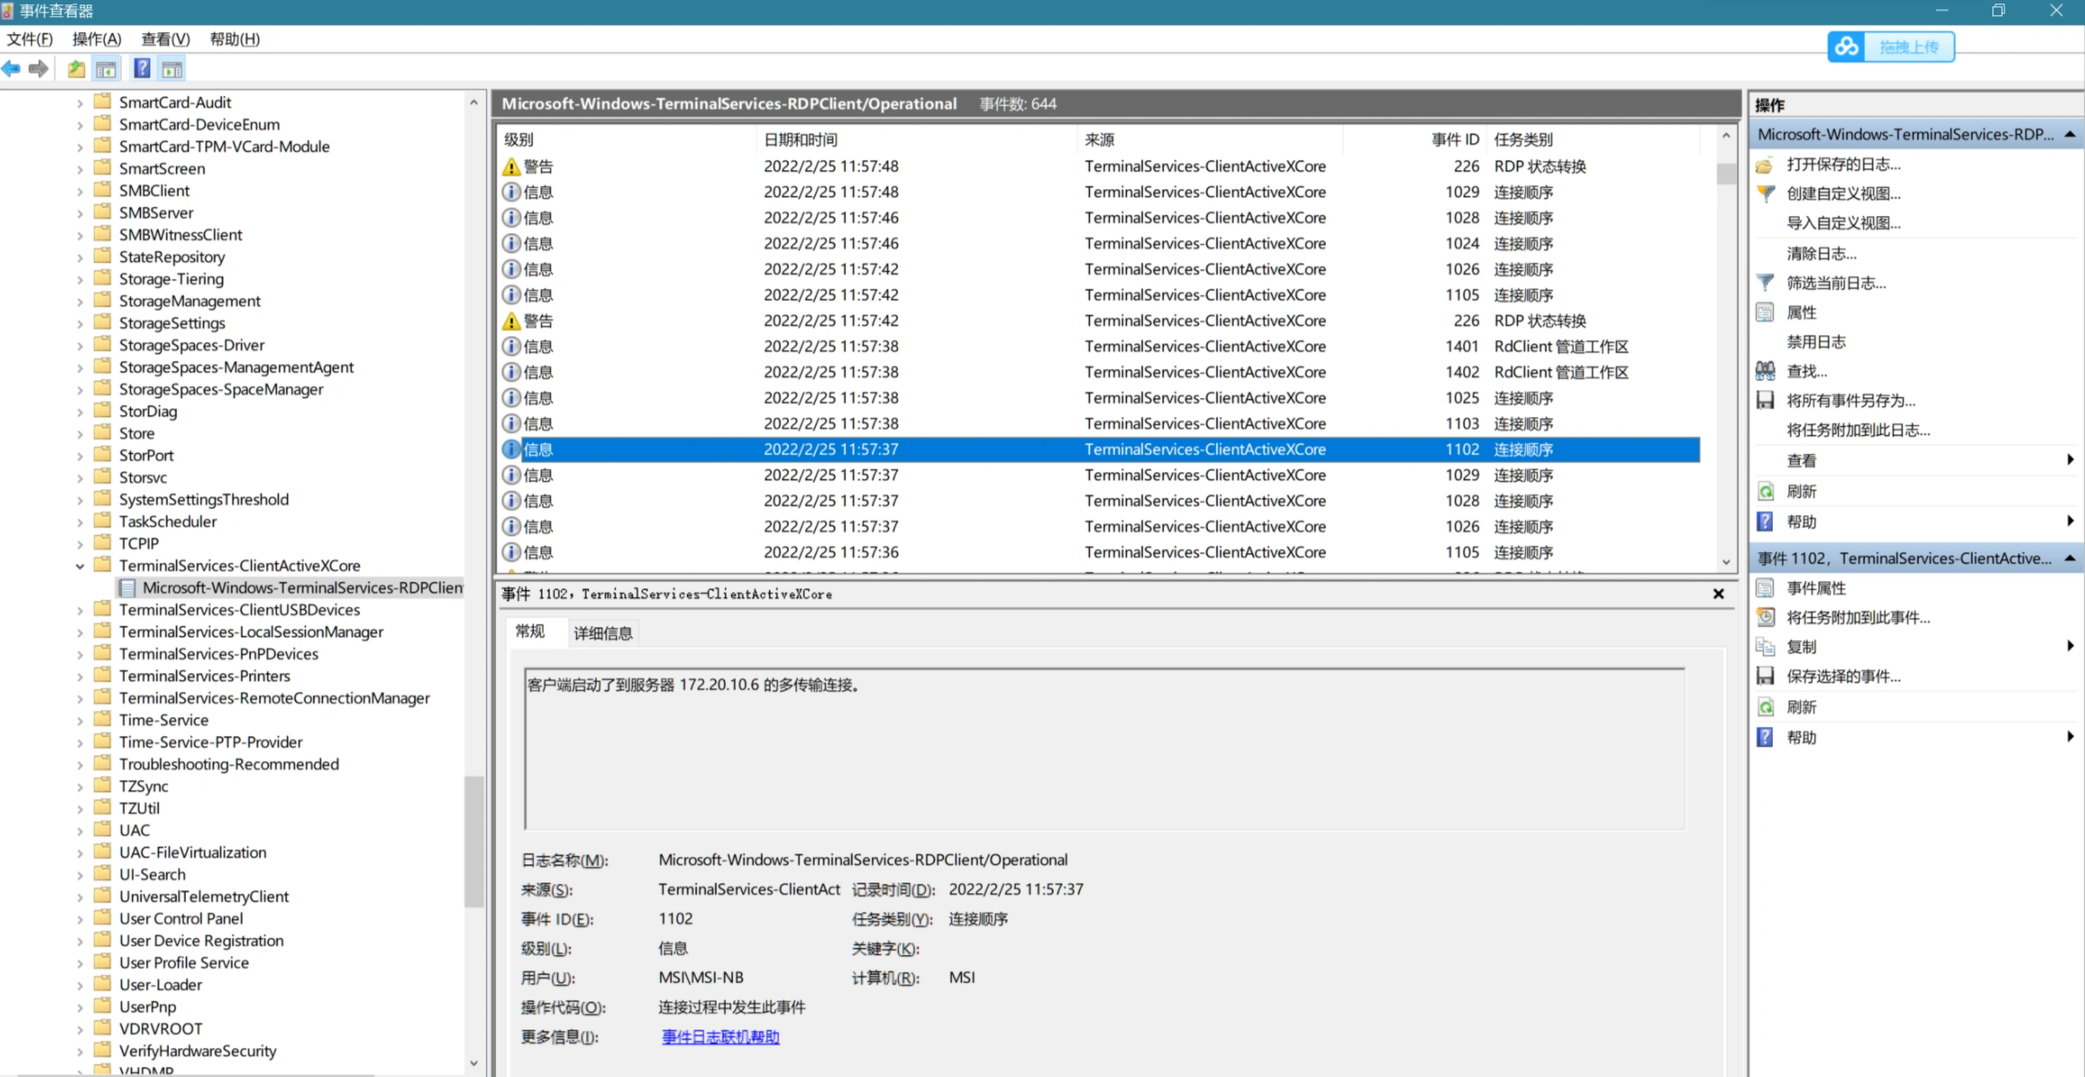The width and height of the screenshot is (2085, 1077).
Task: Collapse the TerminalServices-ClientActiveXCore tree node
Action: point(80,566)
